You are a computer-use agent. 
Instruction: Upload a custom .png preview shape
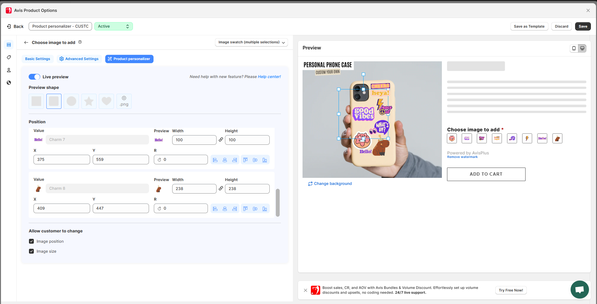point(124,101)
